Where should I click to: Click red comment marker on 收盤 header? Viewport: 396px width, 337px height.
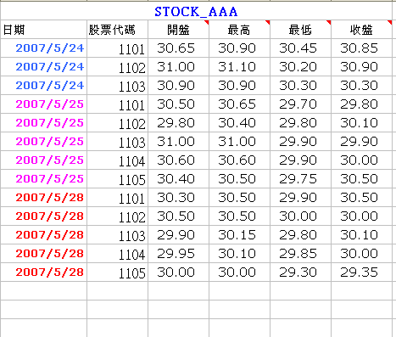coord(390,22)
